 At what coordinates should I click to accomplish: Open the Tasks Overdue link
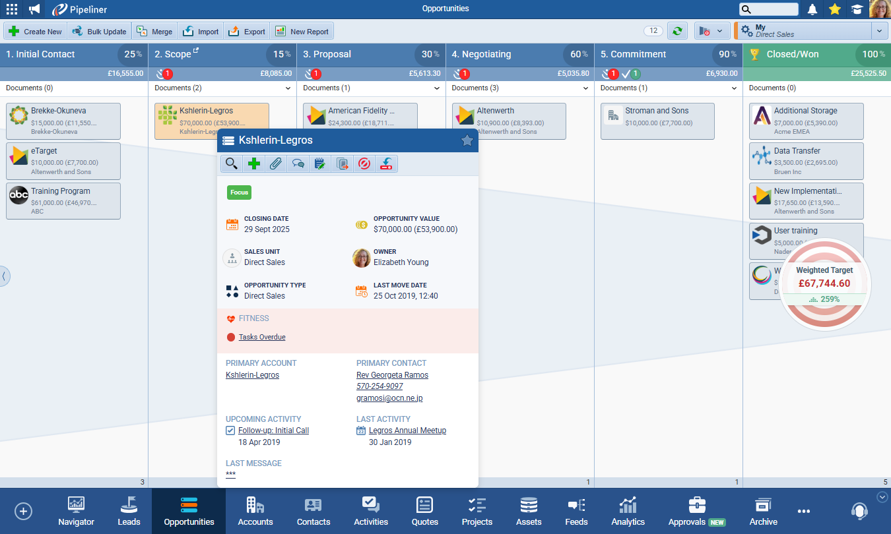pyautogui.click(x=262, y=337)
